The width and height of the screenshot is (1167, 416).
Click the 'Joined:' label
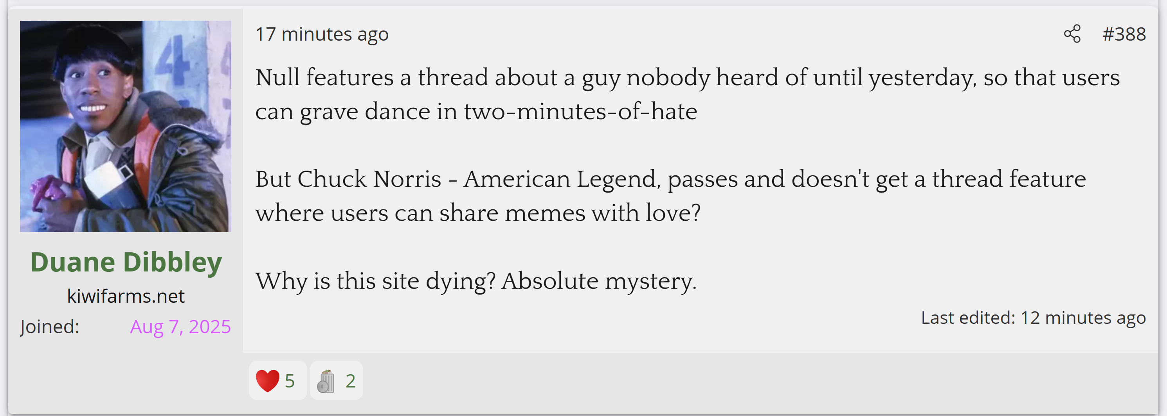50,327
